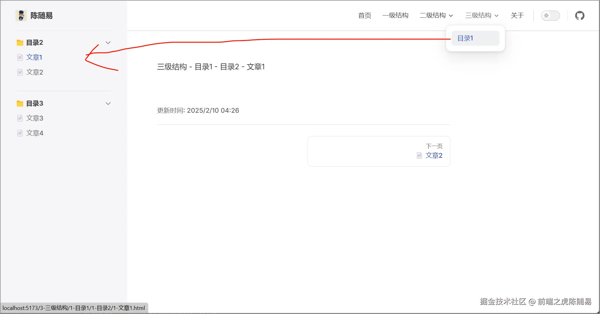Click the GitHub repository icon
The width and height of the screenshot is (600, 314).
point(580,16)
